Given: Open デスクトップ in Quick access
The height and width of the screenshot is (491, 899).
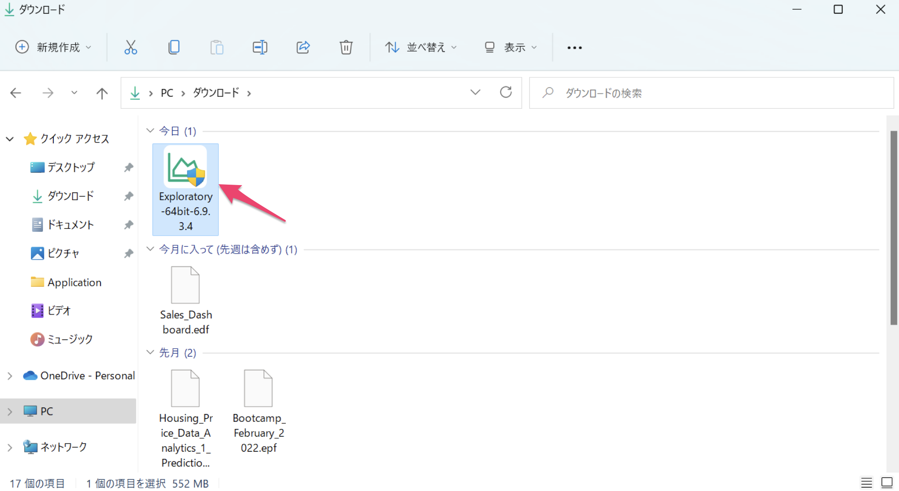Looking at the screenshot, I should [71, 168].
